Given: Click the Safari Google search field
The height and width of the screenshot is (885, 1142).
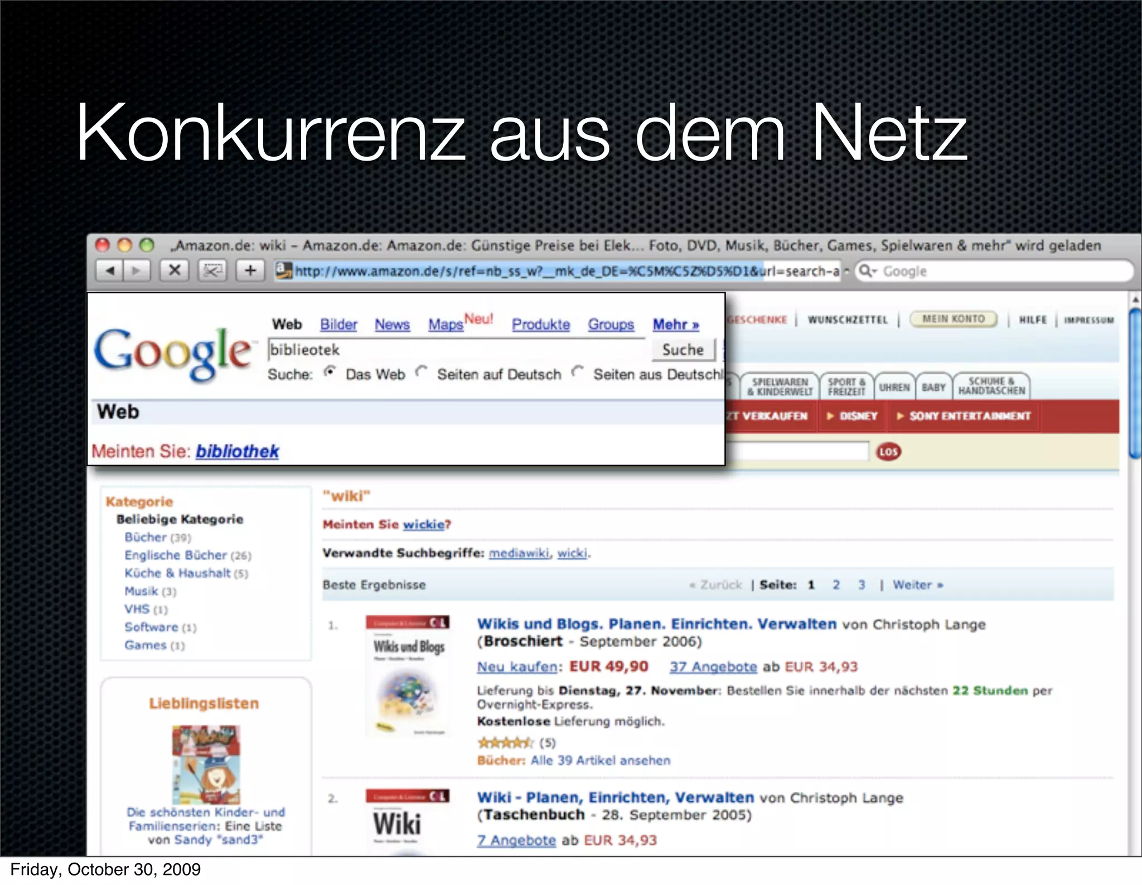Looking at the screenshot, I should pos(995,271).
